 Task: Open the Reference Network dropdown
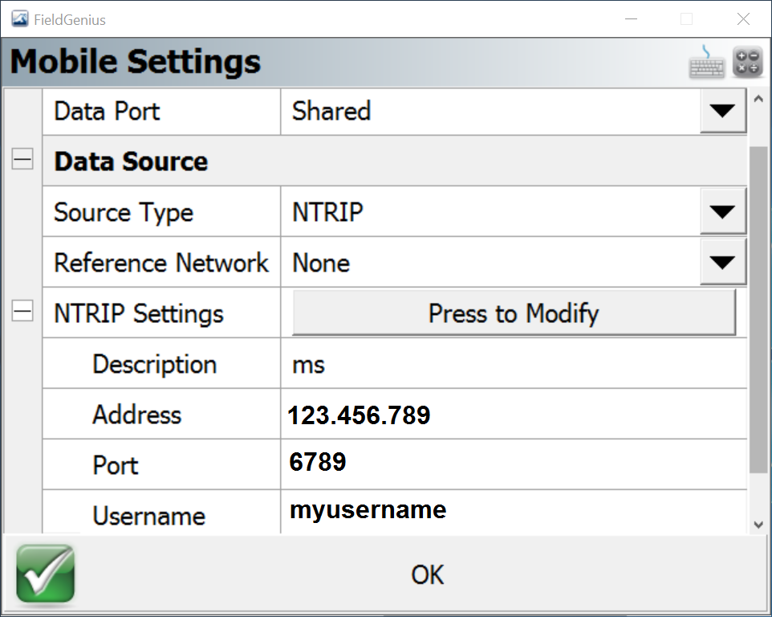pos(721,262)
